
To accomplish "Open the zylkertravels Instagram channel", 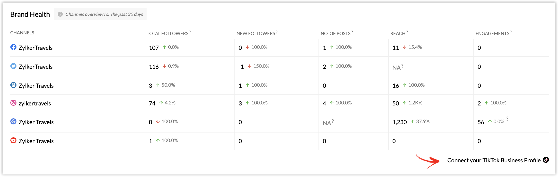I will pos(35,103).
